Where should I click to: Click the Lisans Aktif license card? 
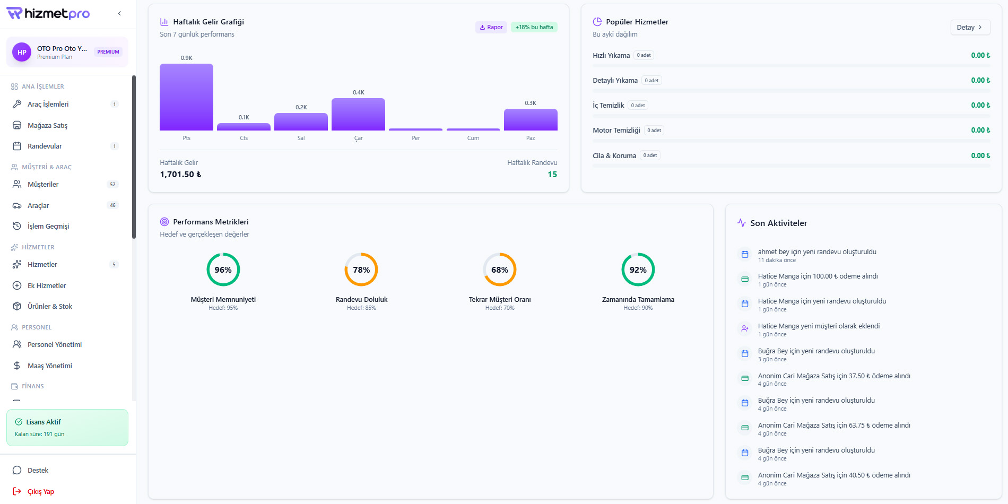(67, 428)
